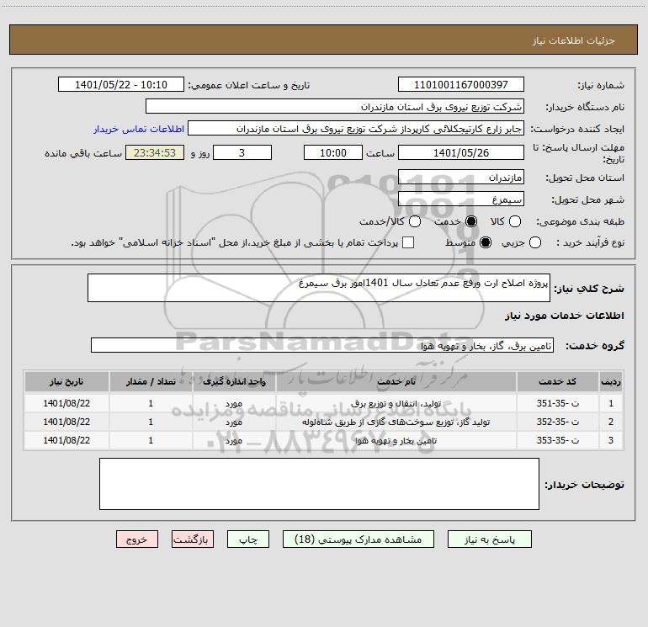648x627 pixels.
Task: Click تولید، انتقال و توزیع برق cell
Action: [396, 403]
